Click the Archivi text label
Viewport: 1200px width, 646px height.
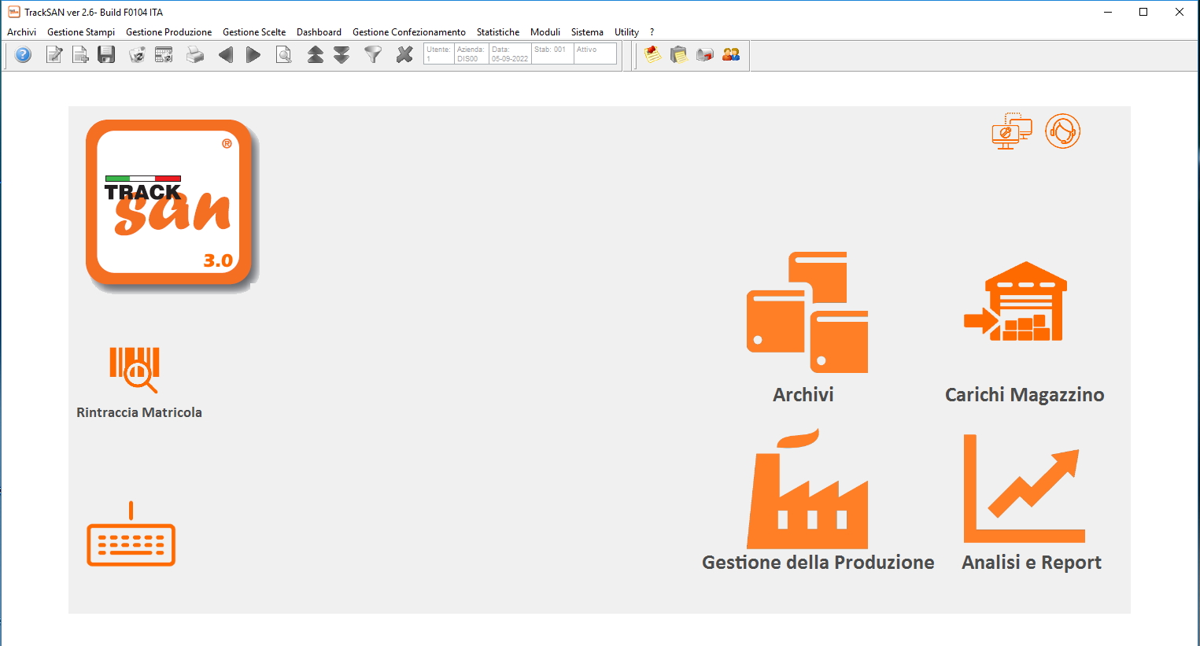803,395
